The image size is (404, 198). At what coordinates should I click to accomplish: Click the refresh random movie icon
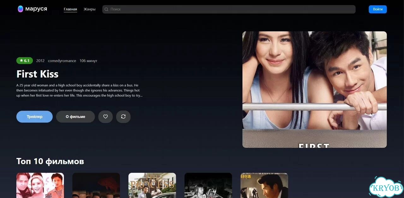point(123,117)
